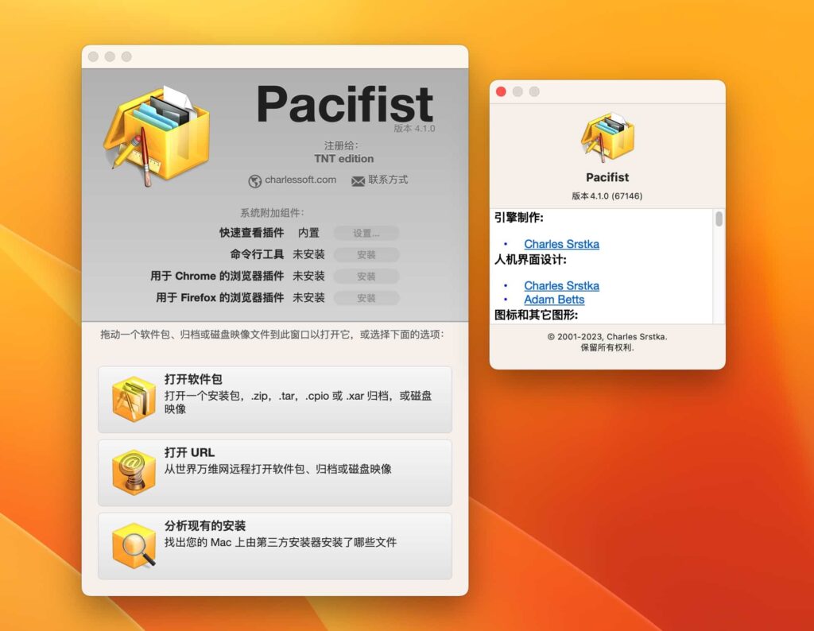Open the charlessoft.com website link

pyautogui.click(x=299, y=180)
